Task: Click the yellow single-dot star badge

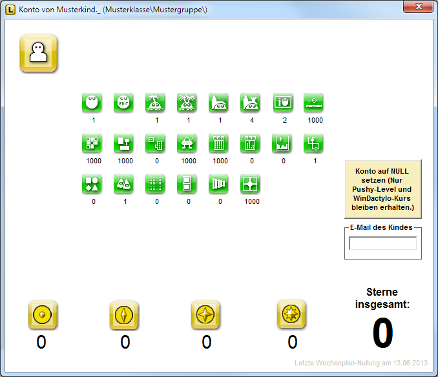Action: tap(43, 314)
